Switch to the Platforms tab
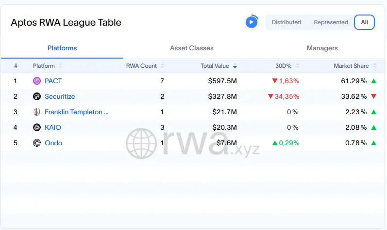 coord(62,48)
